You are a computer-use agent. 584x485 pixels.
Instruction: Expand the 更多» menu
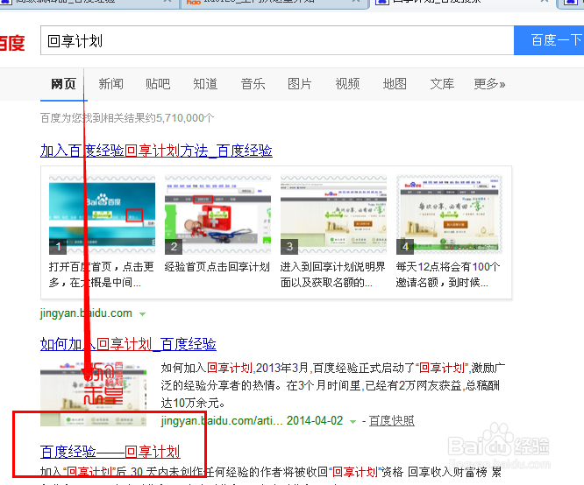tap(489, 84)
